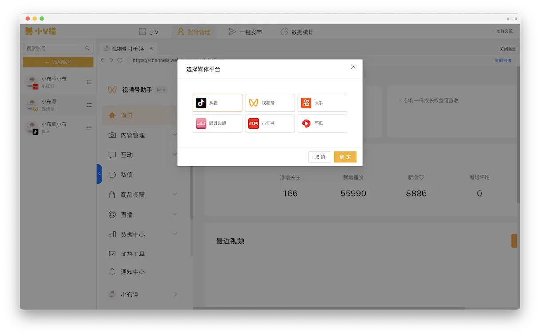Expand the 直播 chevron
The image size is (540, 336).
tap(175, 214)
